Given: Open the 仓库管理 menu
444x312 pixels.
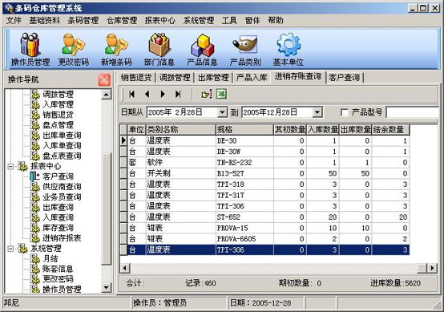Looking at the screenshot, I should (122, 20).
